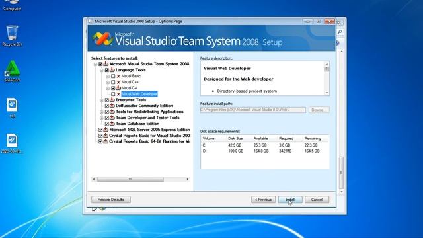Collapse the Language Tools node
423x238 pixels.
click(x=102, y=70)
